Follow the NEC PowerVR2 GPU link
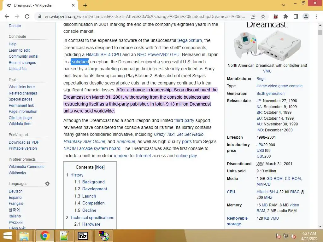323x242 pixels. click(x=158, y=55)
